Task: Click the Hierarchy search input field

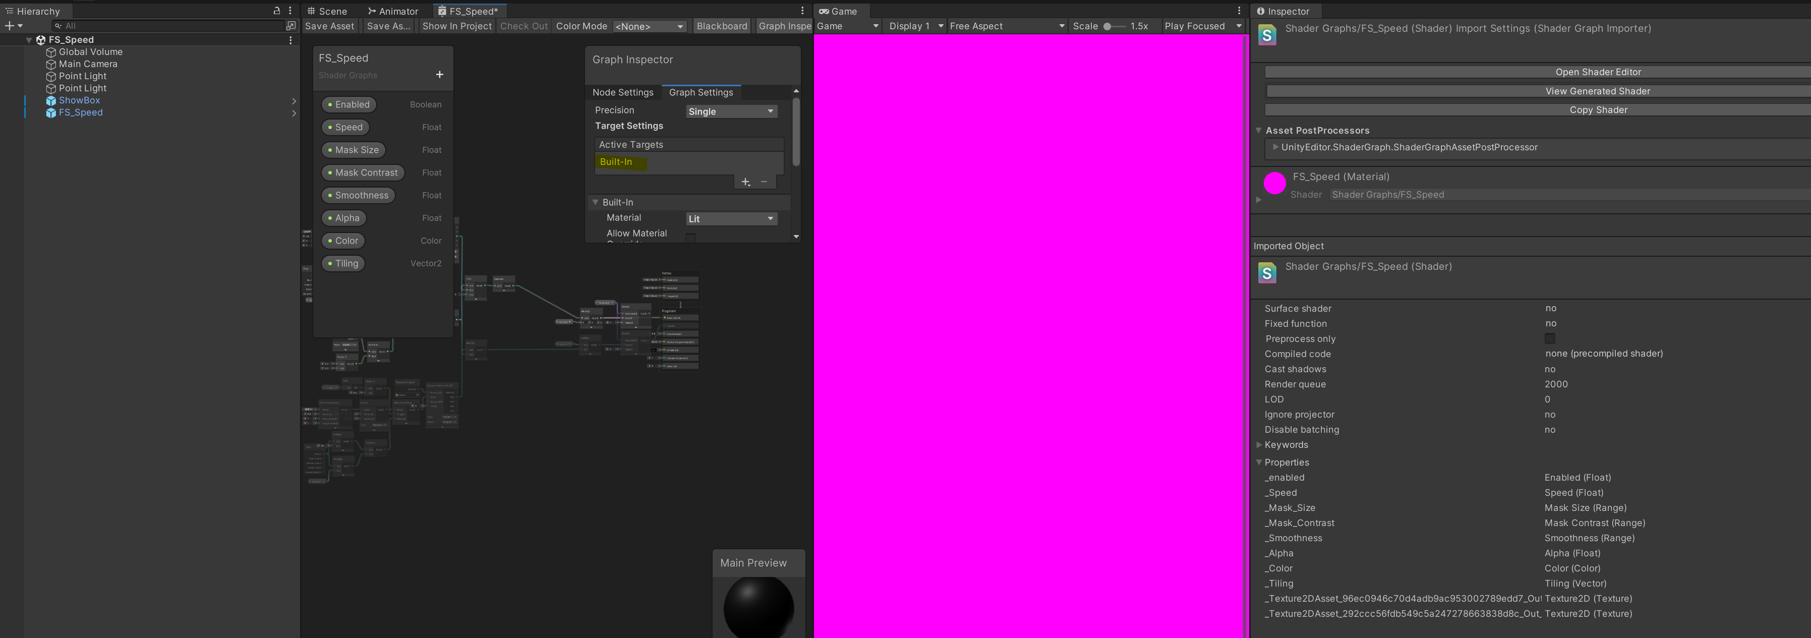Action: click(172, 25)
